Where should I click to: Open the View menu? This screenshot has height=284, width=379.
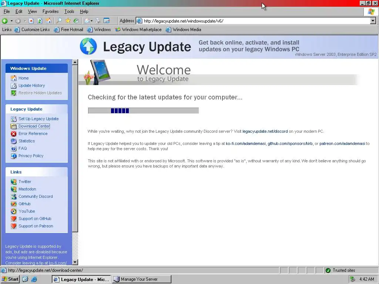tap(32, 11)
